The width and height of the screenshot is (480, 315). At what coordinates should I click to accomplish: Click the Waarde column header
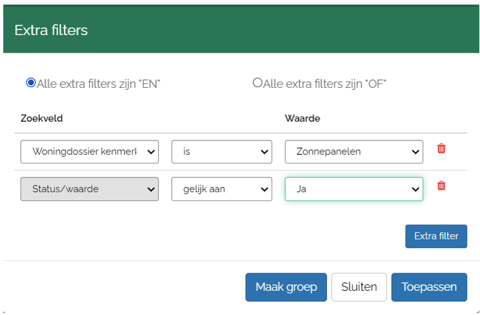302,118
